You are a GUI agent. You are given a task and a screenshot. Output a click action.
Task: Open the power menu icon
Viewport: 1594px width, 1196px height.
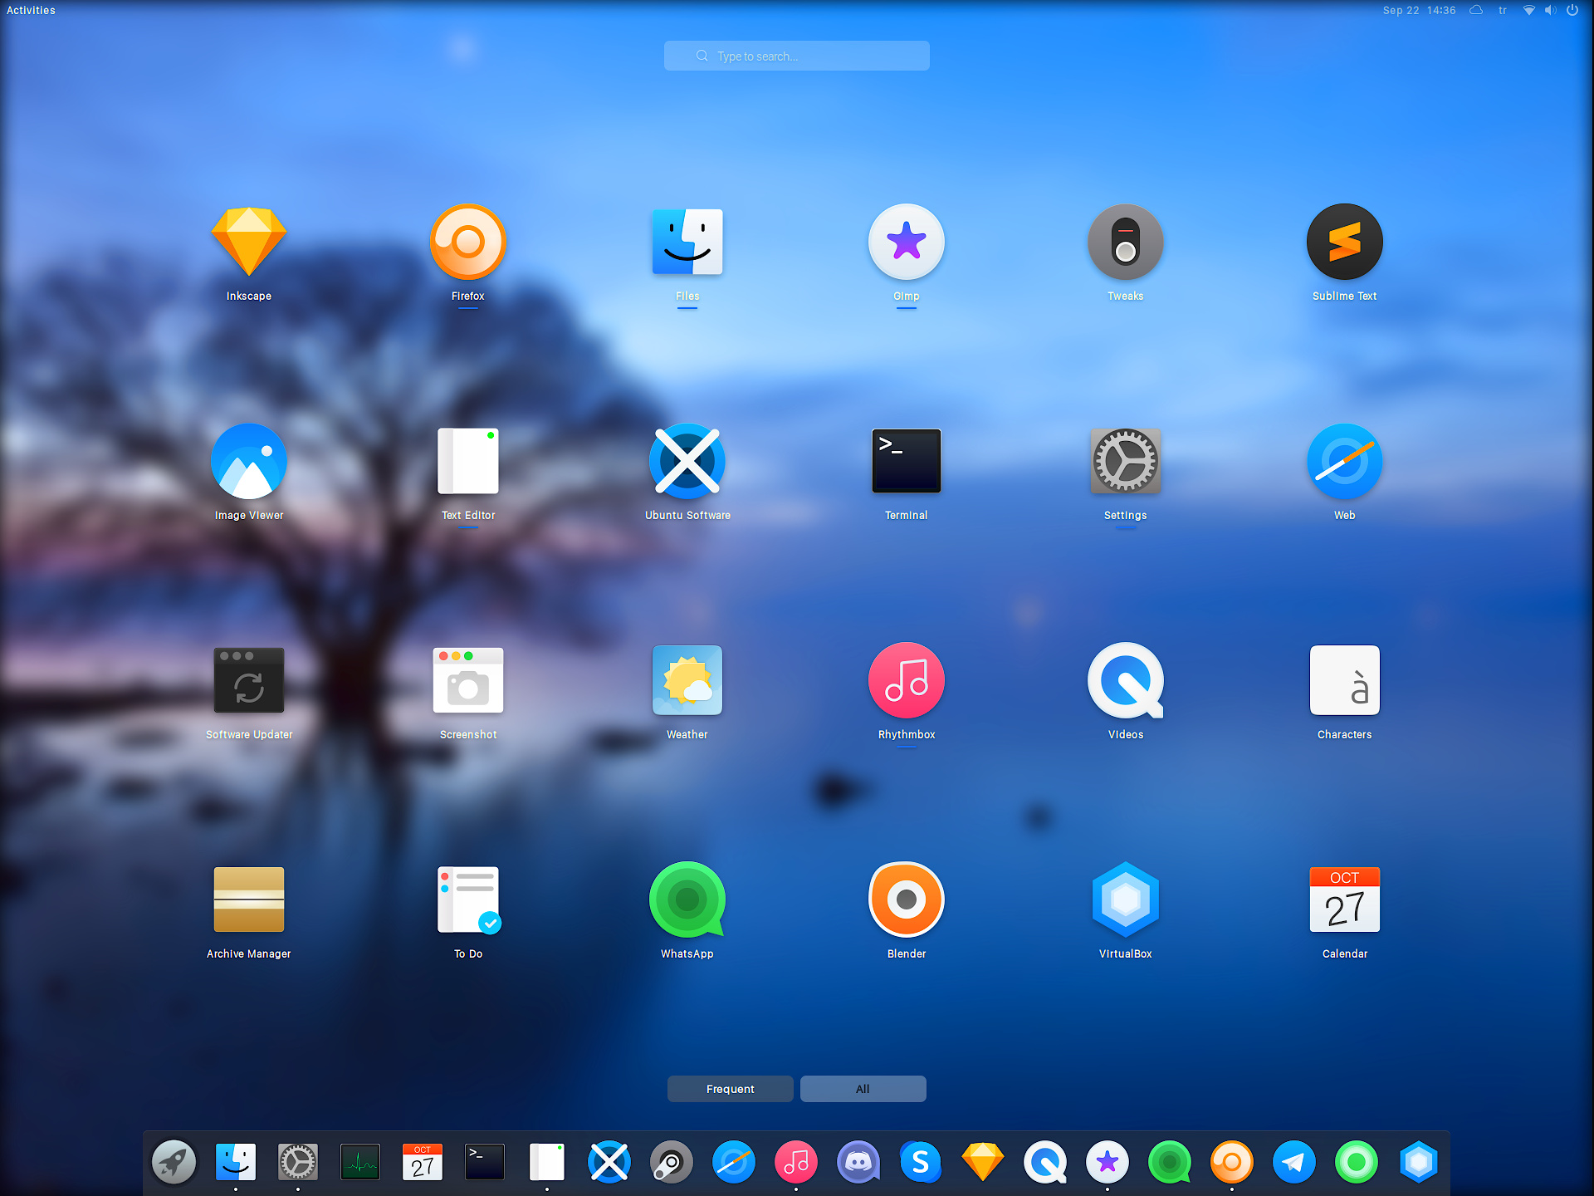1572,10
